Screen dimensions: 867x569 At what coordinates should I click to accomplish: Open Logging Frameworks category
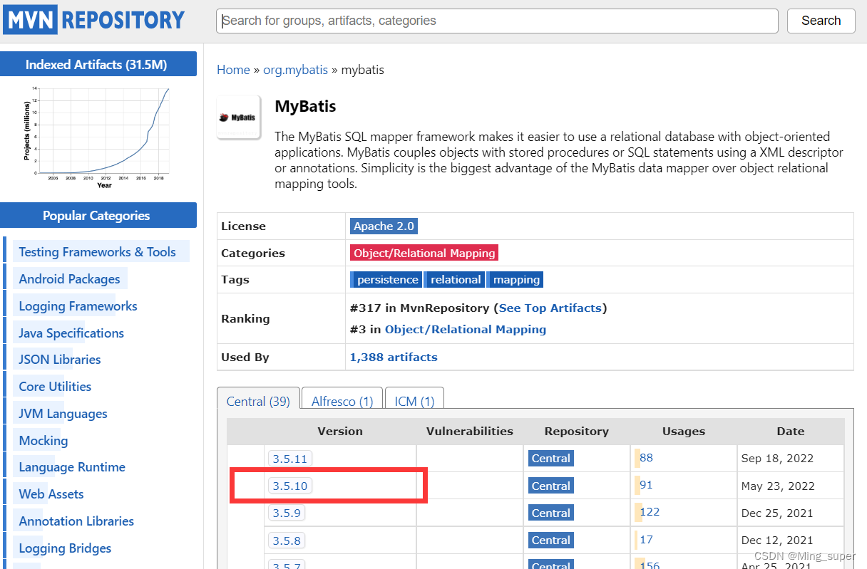pos(78,306)
